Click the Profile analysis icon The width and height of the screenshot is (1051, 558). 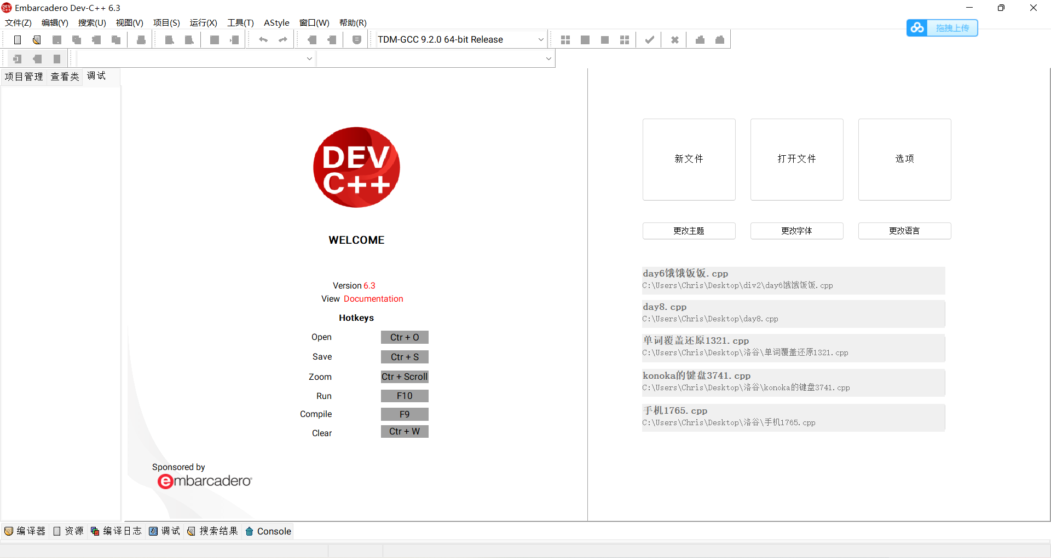(x=700, y=40)
